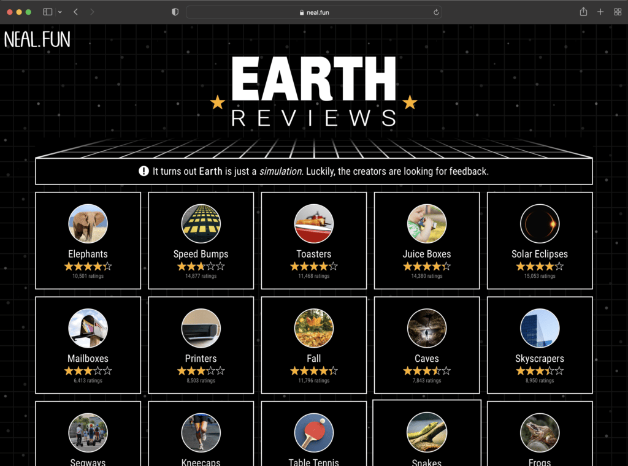
Task: Click the Juice Boxes circular image
Action: [x=426, y=223]
